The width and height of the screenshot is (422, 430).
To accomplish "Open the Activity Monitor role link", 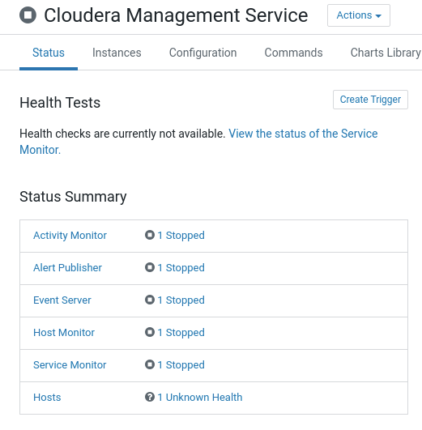I will (x=70, y=236).
